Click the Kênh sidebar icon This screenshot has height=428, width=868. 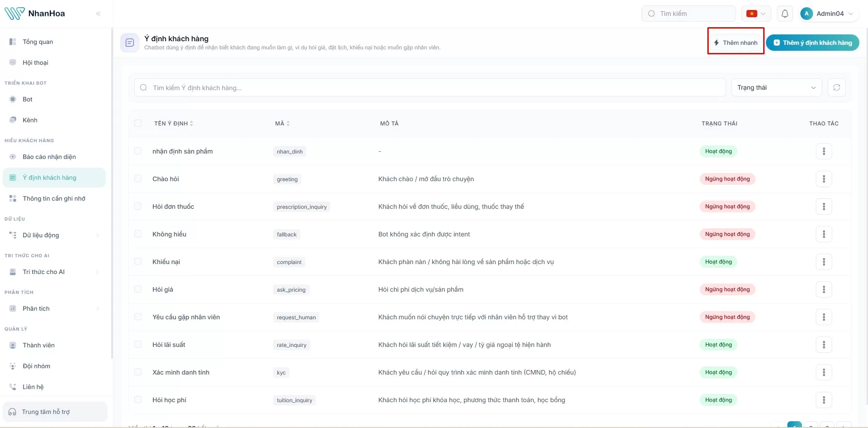(13, 120)
